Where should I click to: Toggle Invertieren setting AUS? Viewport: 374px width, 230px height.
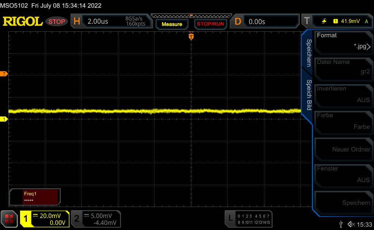tap(343, 94)
